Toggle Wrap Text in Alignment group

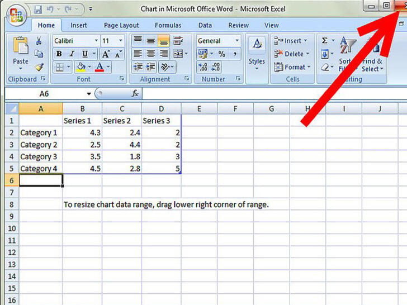[178, 41]
